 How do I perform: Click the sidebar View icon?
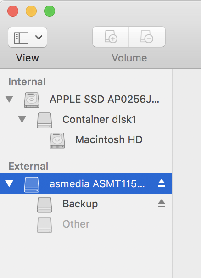click(x=21, y=38)
